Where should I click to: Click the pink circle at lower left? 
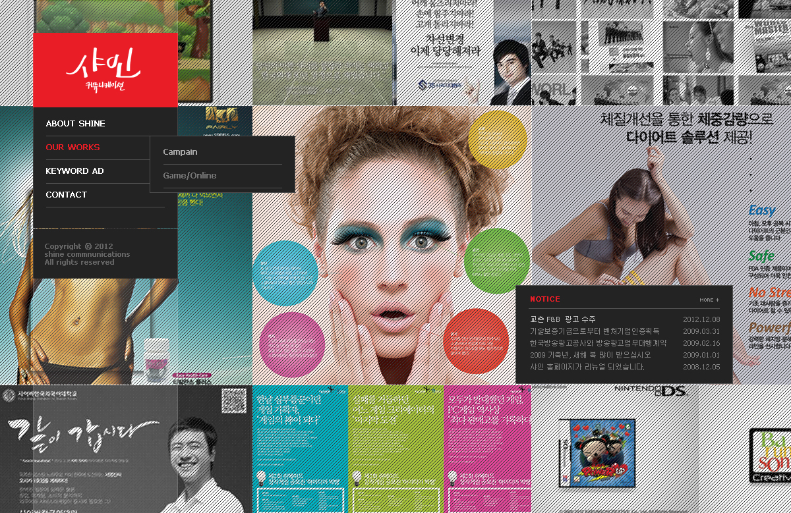click(x=291, y=344)
